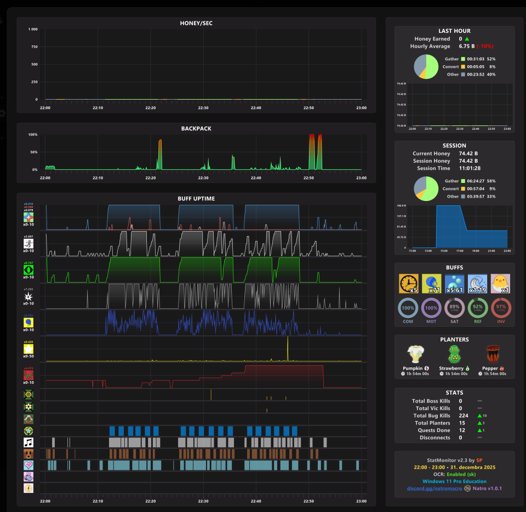This screenshot has height=512, width=526.
Task: Click the MOT 100% progress ring
Action: (x=431, y=308)
